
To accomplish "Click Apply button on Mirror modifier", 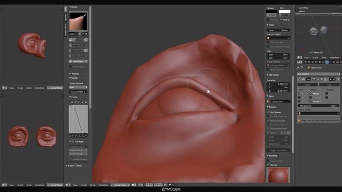I will point(308,85).
